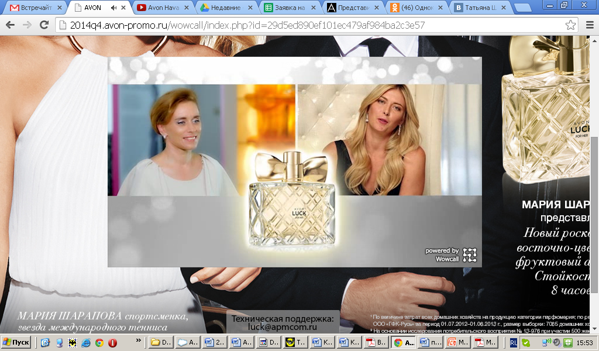Select the Chrome 'A...' taskbar button

click(404, 343)
